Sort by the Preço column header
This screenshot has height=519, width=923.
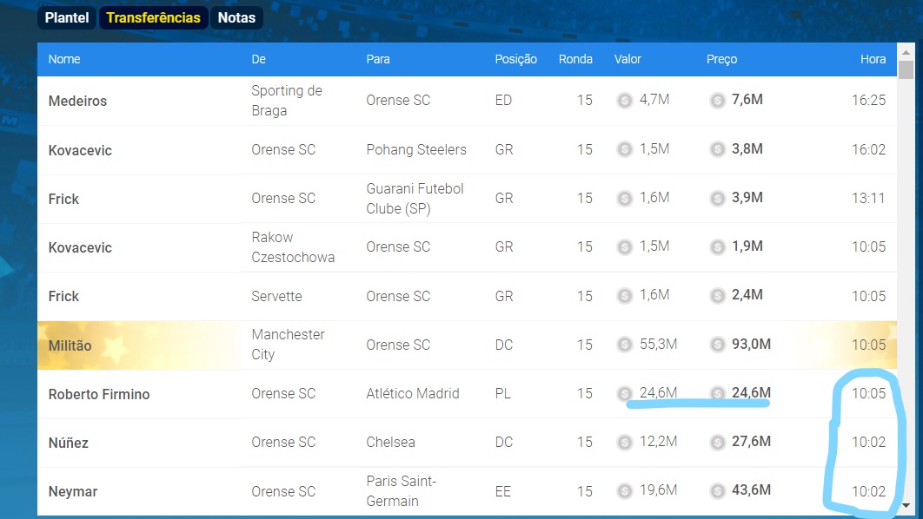(x=721, y=59)
